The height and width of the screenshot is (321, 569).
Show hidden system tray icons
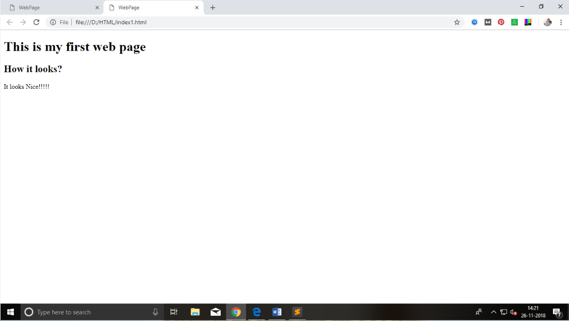coord(494,312)
